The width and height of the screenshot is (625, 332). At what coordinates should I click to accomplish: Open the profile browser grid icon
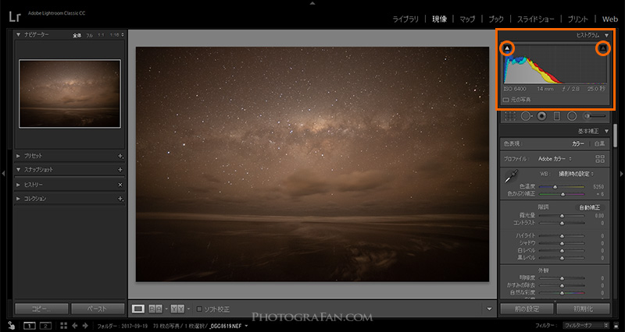[x=600, y=159]
